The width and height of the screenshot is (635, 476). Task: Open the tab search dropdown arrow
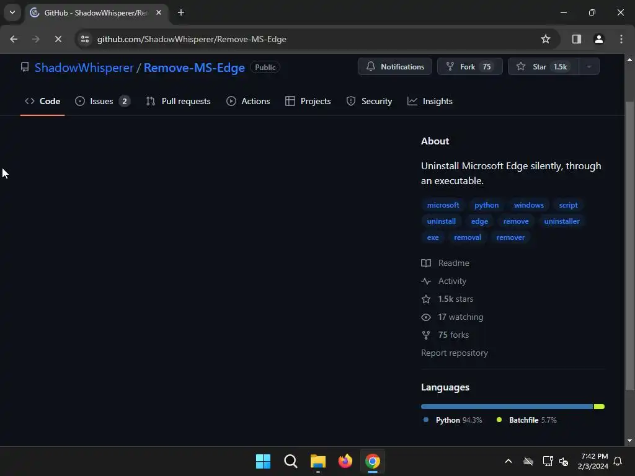(12, 12)
